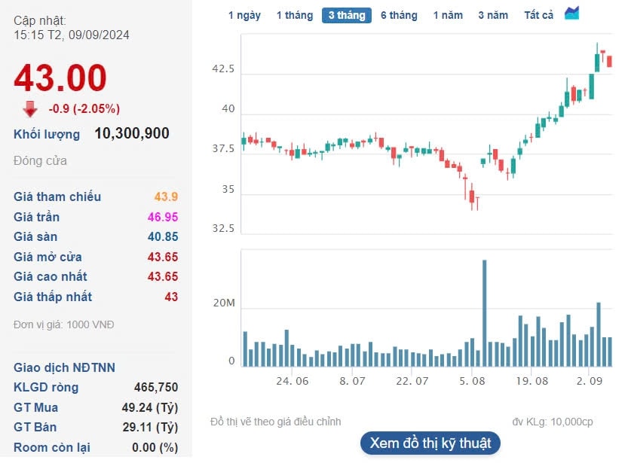Click the Giá trần value 46.95
The width and height of the screenshot is (628, 463).
point(163,217)
